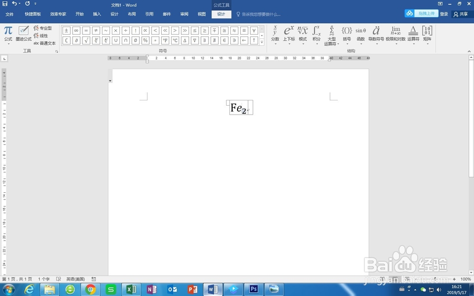Insert the multiplication × symbol
The height and width of the screenshot is (296, 474).
point(116,30)
